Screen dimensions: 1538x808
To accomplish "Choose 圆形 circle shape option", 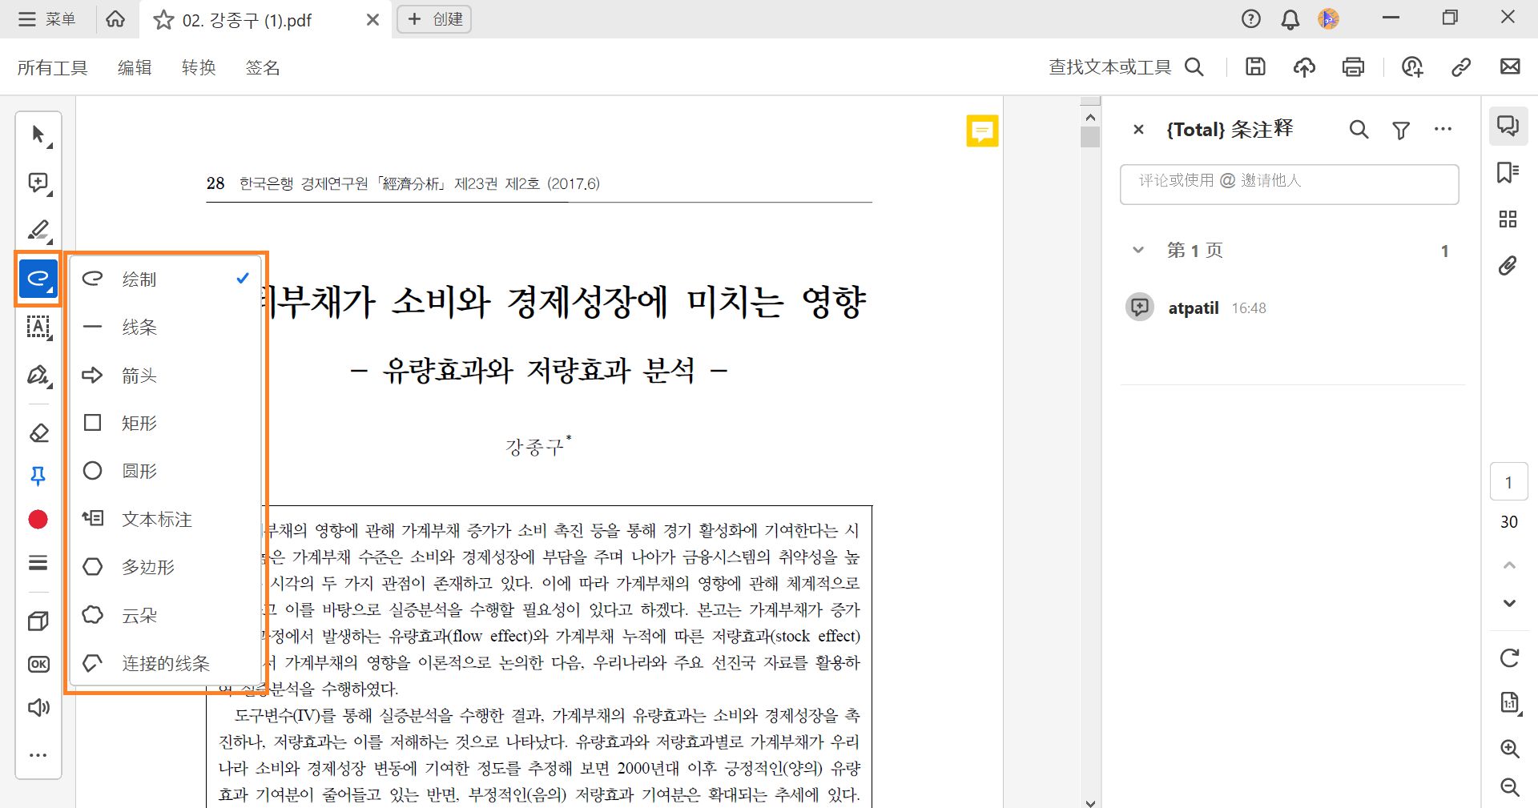I will click(166, 471).
